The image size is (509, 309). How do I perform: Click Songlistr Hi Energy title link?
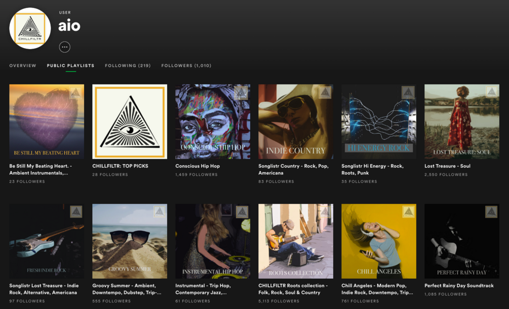[372, 169]
